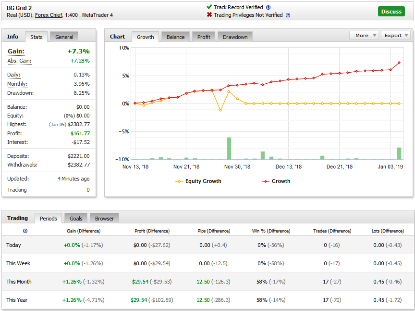Viewport: 415px width, 311px height.
Task: Click the +7.28% absolute gain value
Action: [x=80, y=61]
